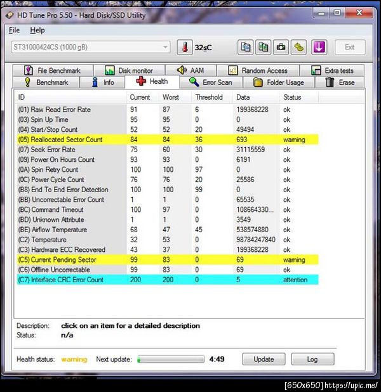
Task: Maximize the HD Tune Pro window
Action: coord(337,13)
